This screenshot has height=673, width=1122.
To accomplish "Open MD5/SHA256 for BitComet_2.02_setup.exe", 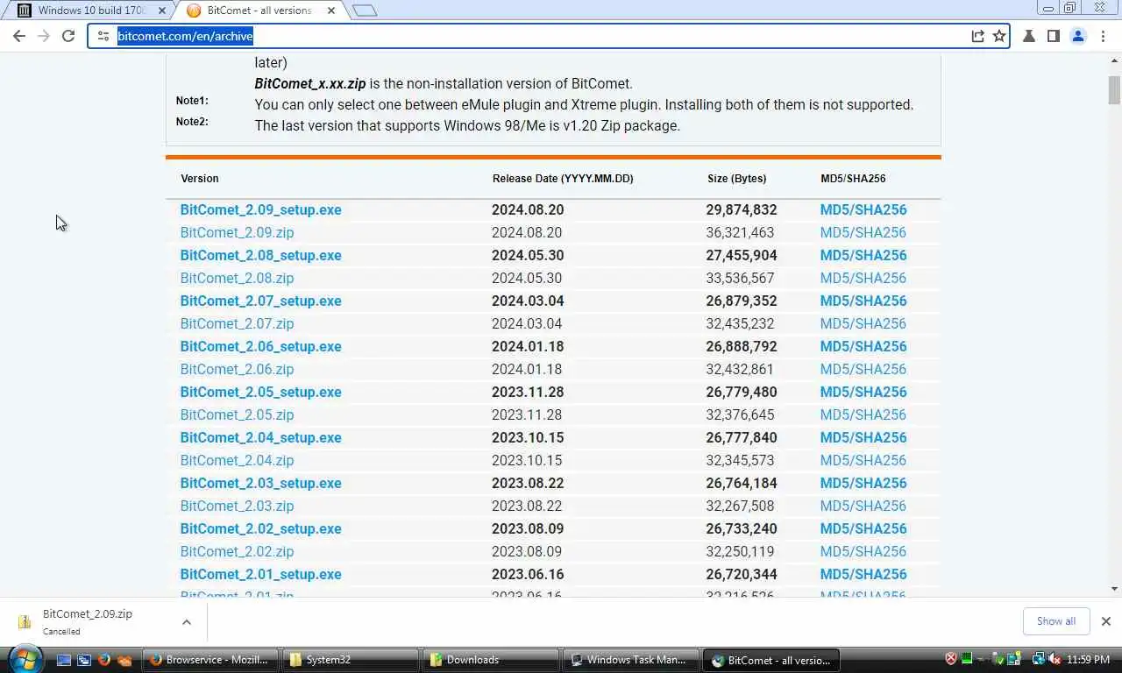I will [x=863, y=528].
